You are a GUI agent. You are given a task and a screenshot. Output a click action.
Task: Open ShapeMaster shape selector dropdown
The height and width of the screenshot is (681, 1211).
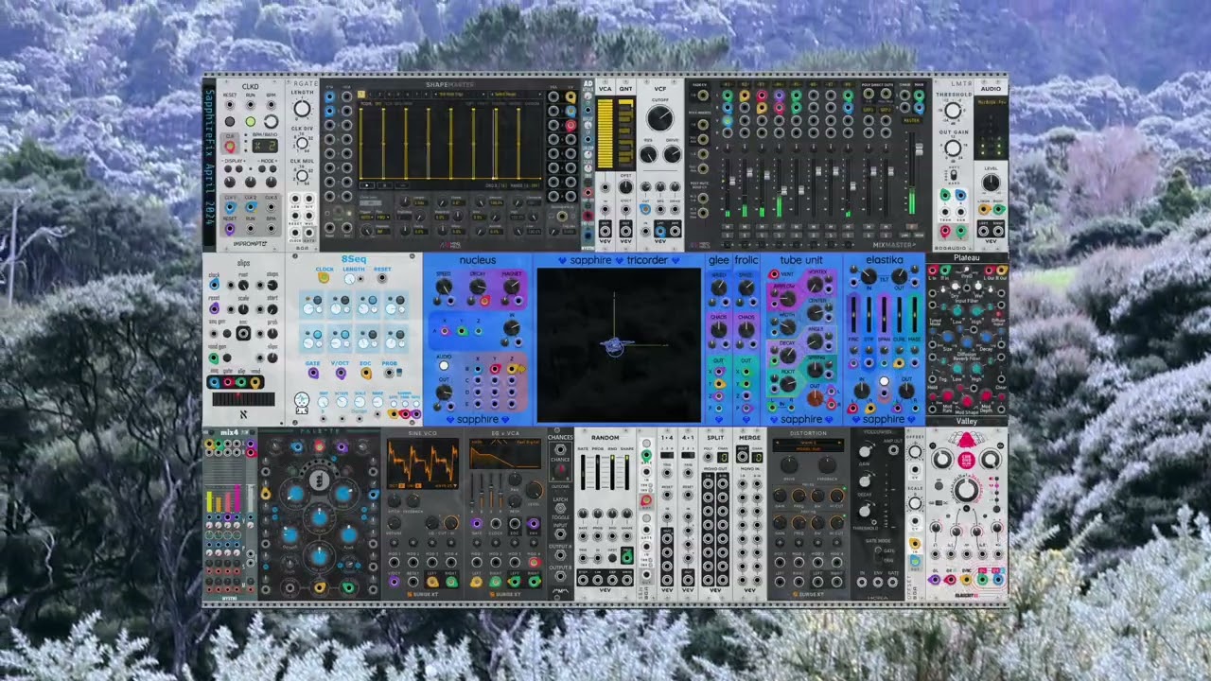click(517, 94)
